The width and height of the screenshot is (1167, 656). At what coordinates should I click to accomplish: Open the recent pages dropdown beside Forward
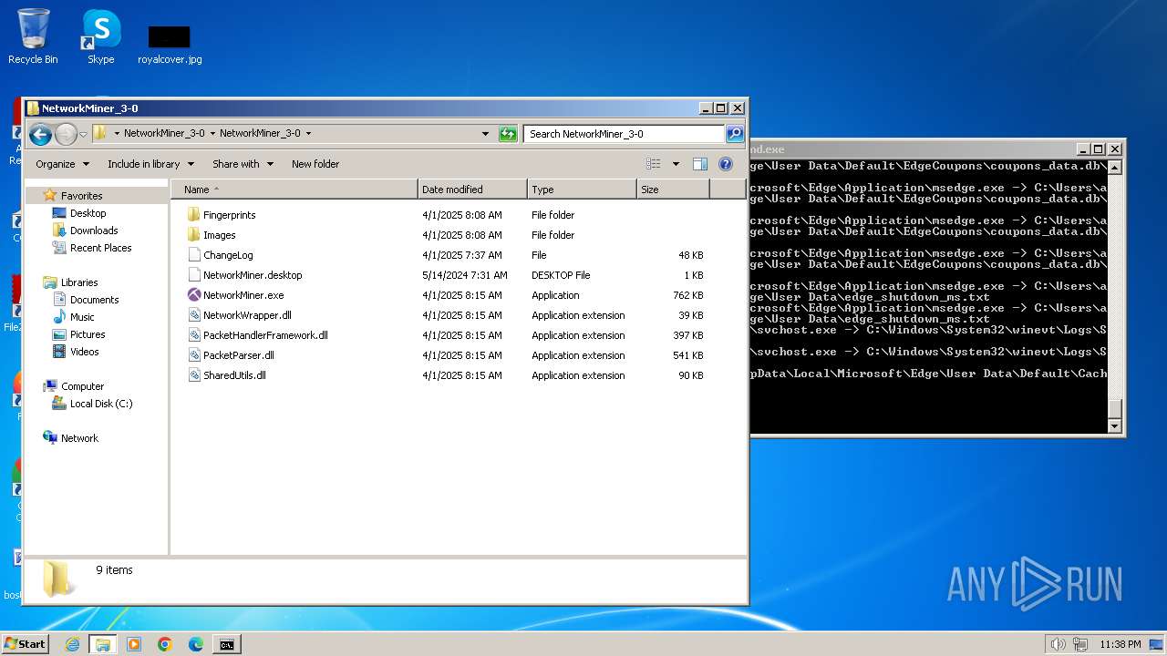click(83, 135)
